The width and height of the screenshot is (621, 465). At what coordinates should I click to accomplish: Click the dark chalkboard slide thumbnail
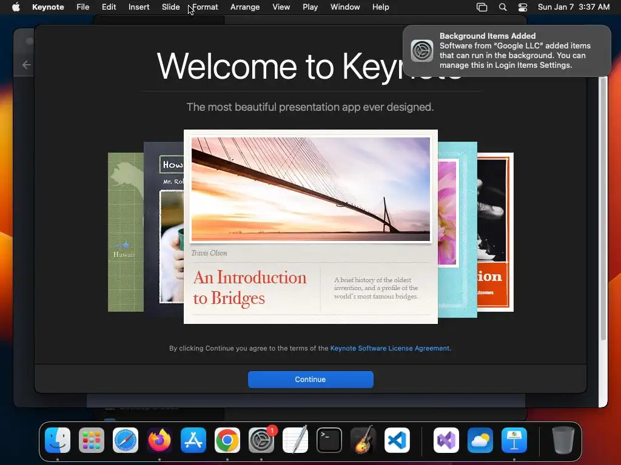164,229
